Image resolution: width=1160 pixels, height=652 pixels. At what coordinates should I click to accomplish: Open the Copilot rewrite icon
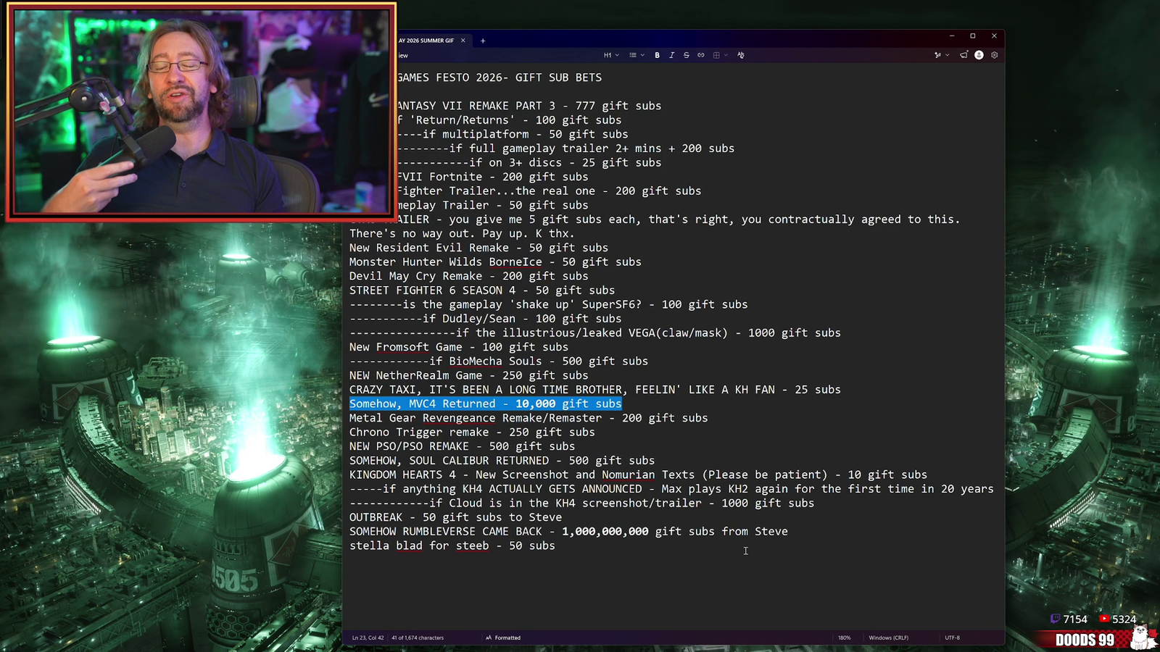click(x=937, y=55)
